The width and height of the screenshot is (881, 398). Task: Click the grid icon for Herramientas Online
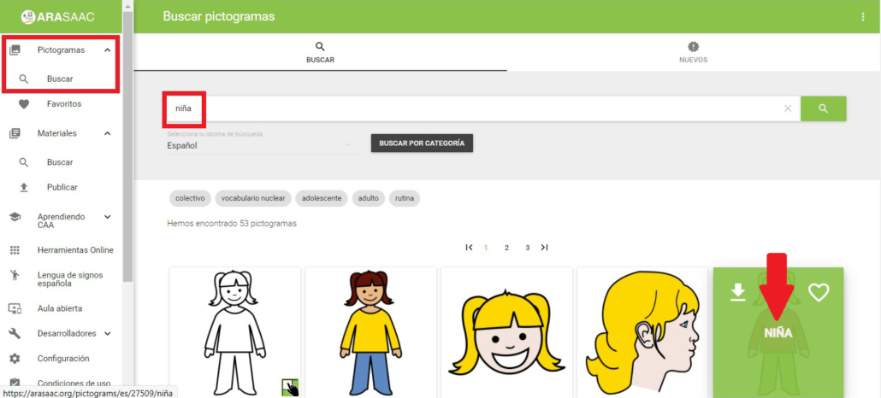(x=15, y=250)
